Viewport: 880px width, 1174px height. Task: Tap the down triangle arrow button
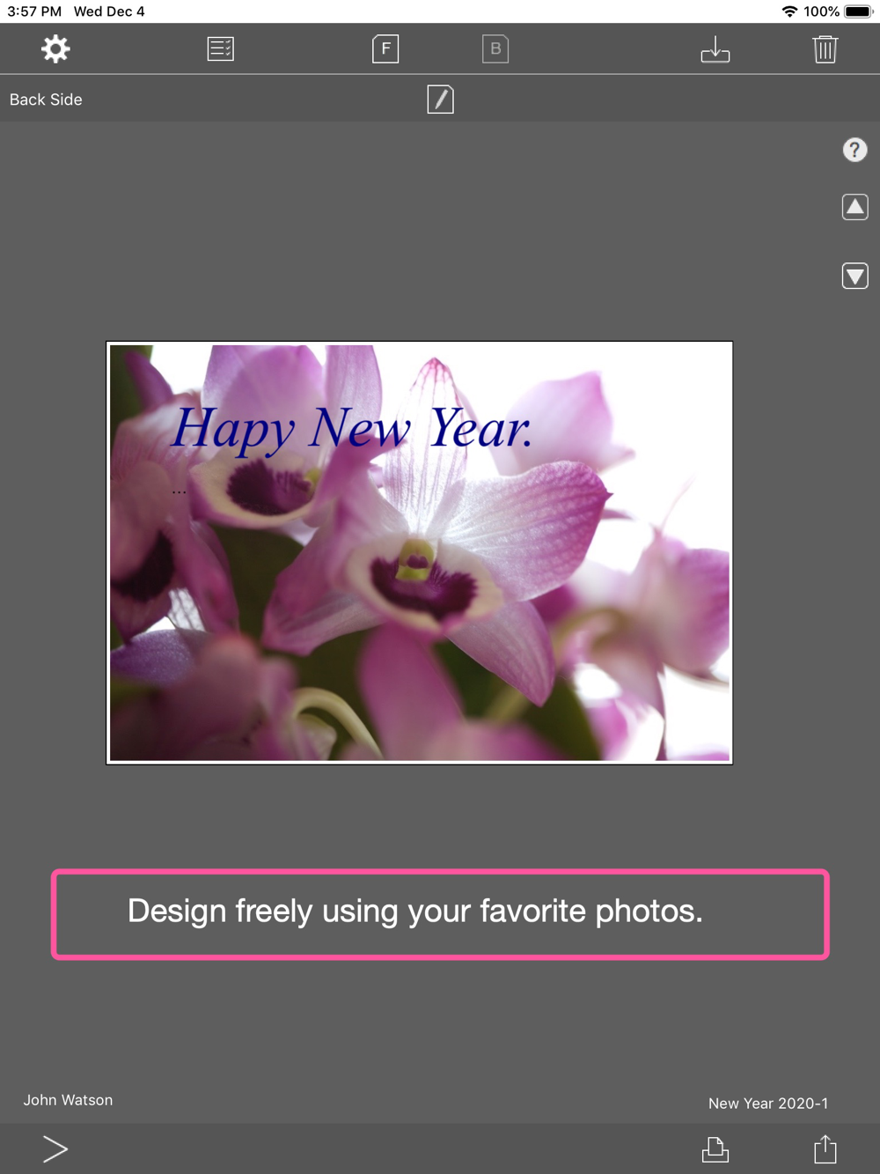tap(854, 276)
